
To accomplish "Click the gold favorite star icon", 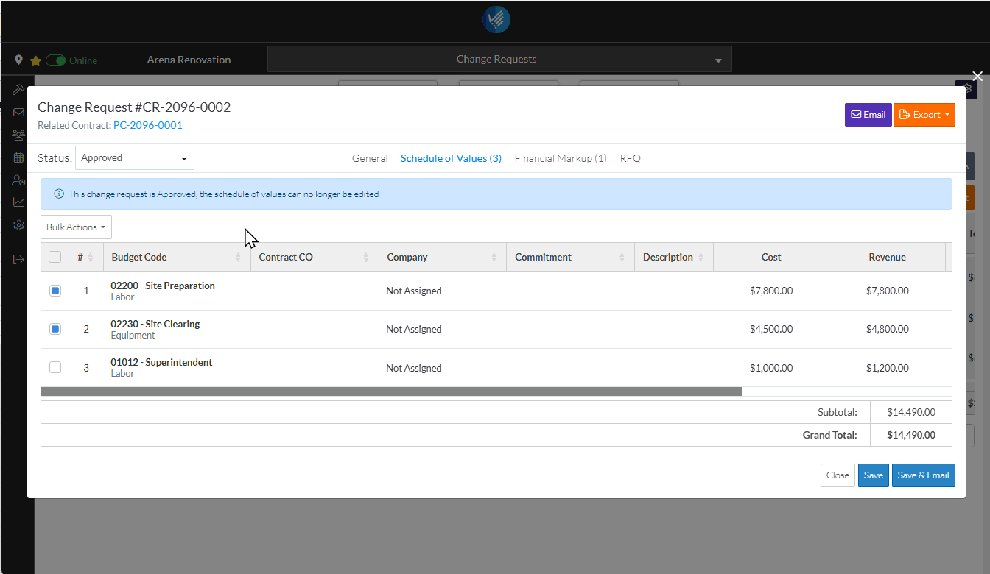I will tap(35, 61).
